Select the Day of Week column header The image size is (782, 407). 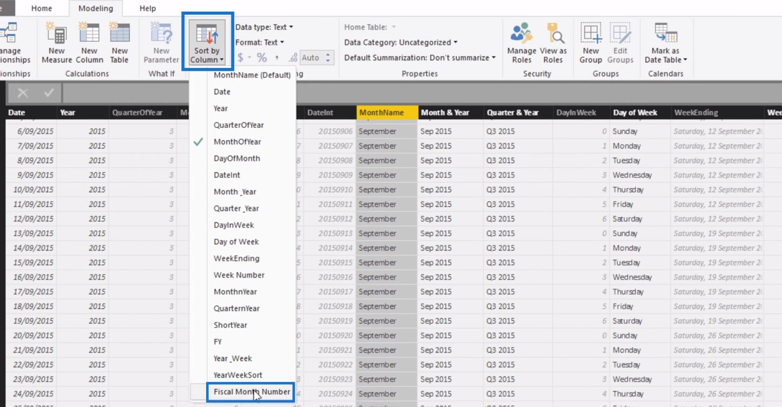click(x=640, y=113)
